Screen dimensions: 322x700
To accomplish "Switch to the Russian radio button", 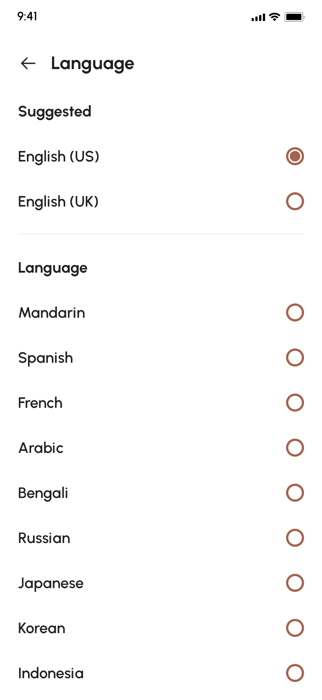I will 295,538.
